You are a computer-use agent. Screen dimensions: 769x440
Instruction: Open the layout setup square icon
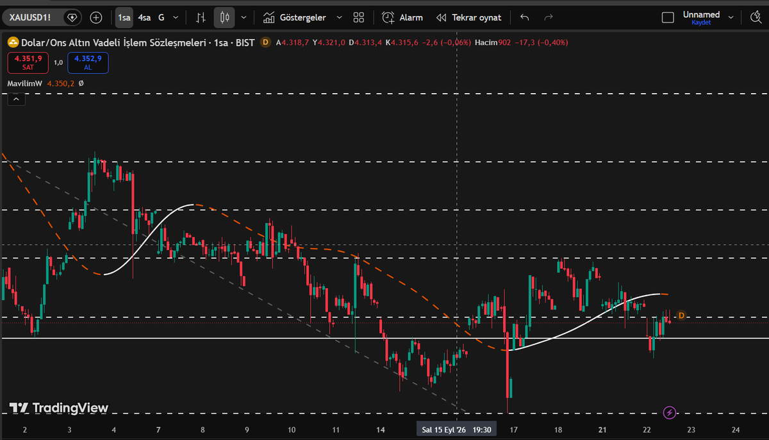coord(668,17)
